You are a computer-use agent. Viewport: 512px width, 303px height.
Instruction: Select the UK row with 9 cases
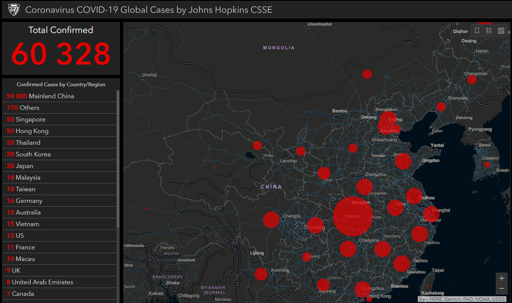pyautogui.click(x=59, y=271)
